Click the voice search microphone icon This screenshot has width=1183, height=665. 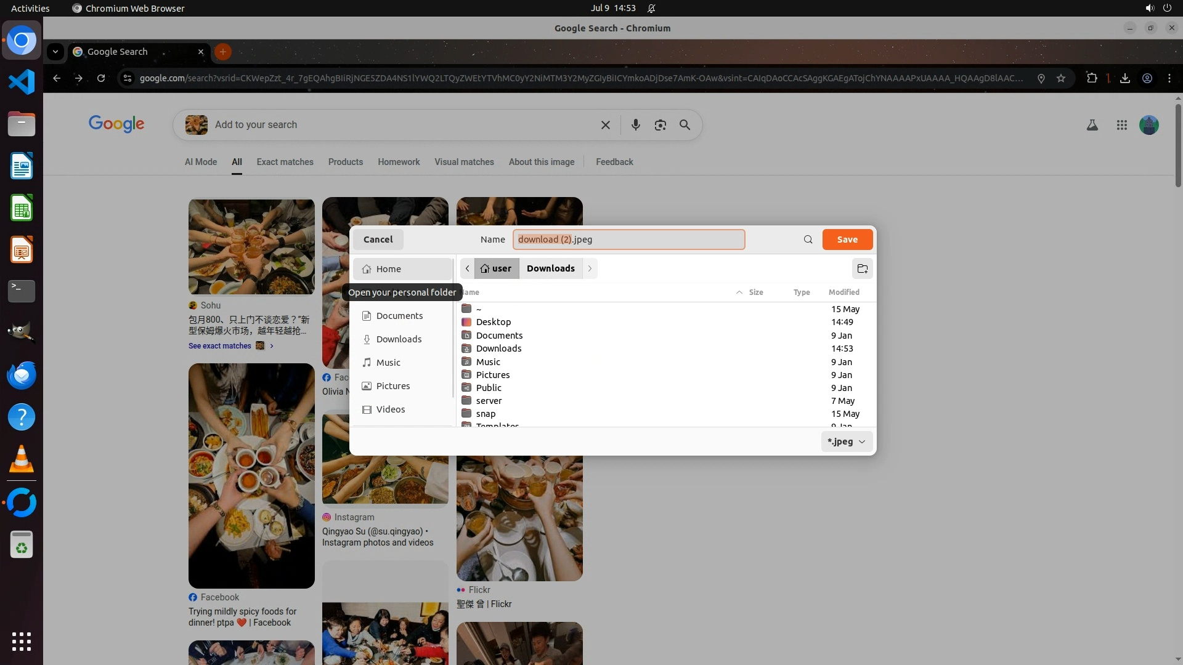pyautogui.click(x=635, y=125)
